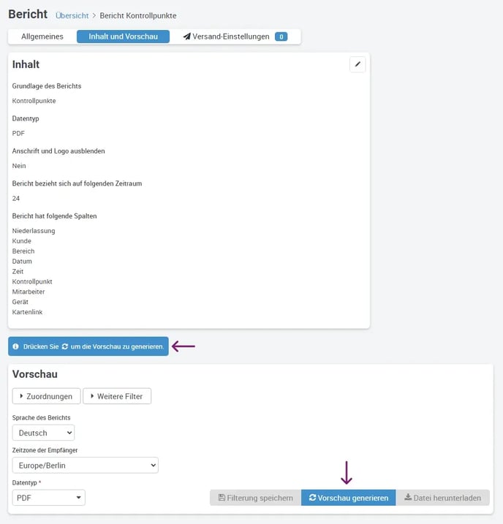Viewport: 503px width, 524px height.
Task: Click the refresh icon inside the blue hint
Action: click(65, 346)
